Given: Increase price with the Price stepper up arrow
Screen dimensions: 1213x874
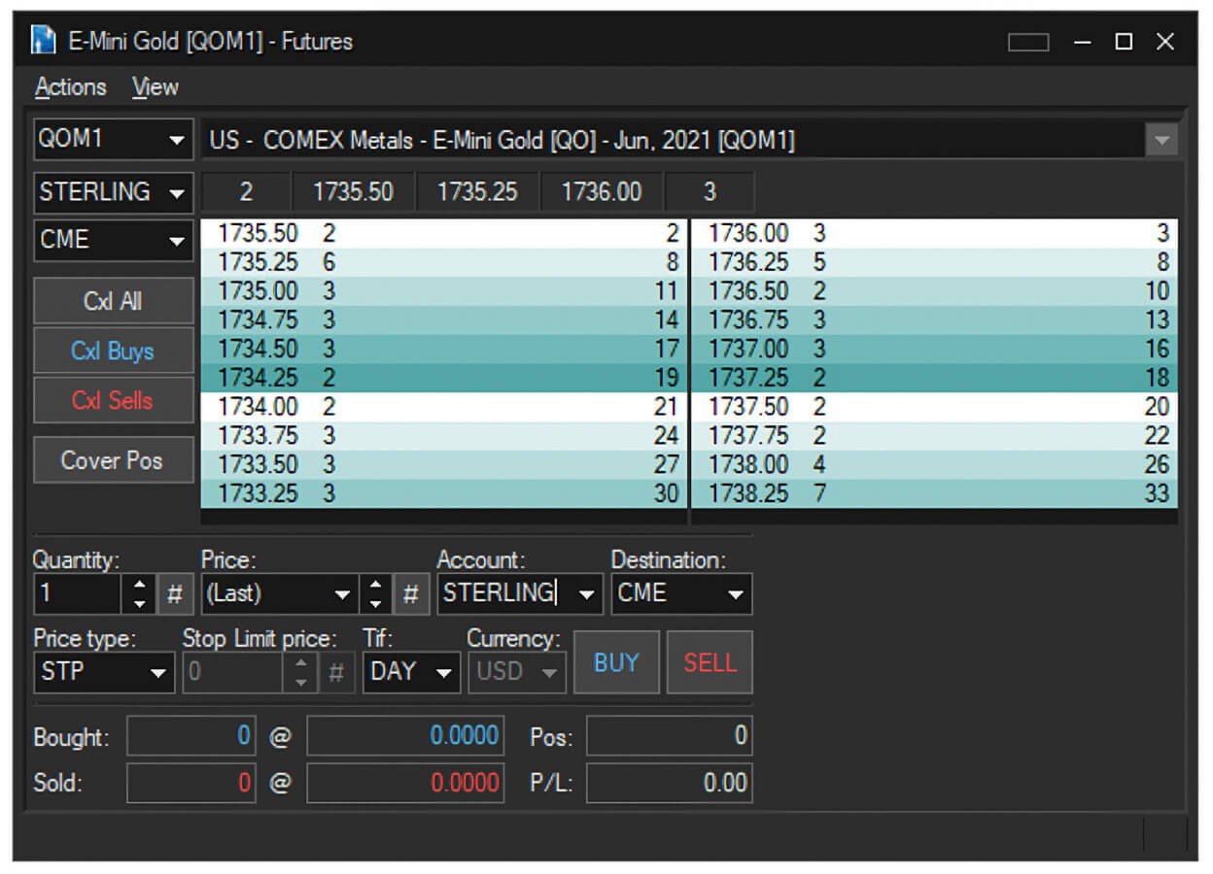Looking at the screenshot, I should click(376, 585).
